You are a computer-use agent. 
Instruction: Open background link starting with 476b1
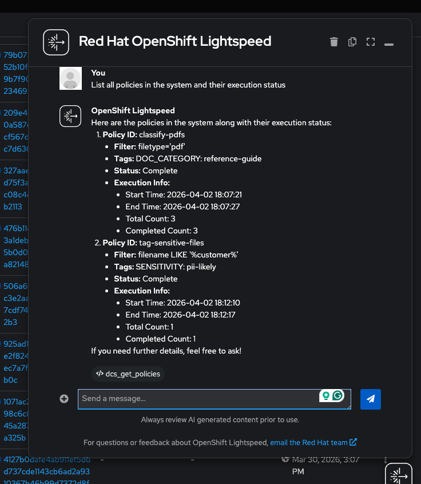(15, 246)
